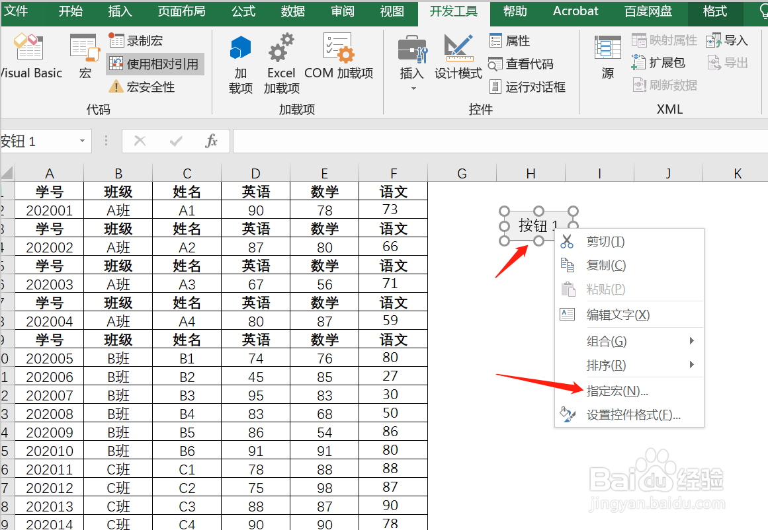Select the Developer (开发工具) tab
Screen dimensions: 768x530
454,13
